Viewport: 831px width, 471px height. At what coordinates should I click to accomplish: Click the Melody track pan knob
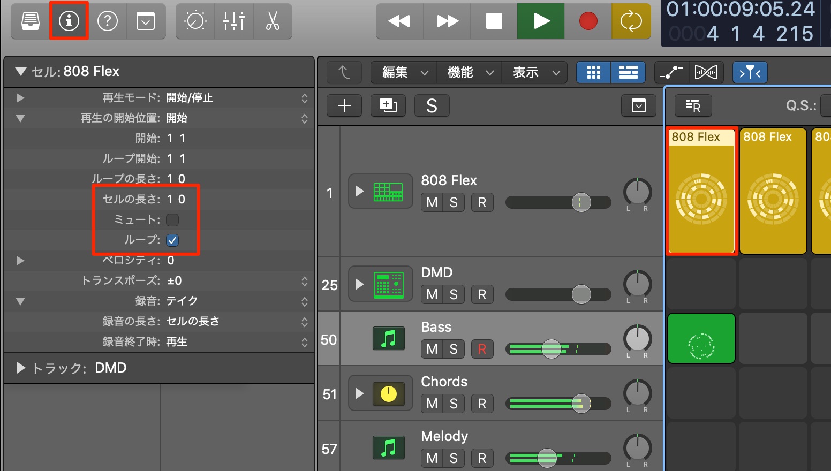tap(637, 447)
